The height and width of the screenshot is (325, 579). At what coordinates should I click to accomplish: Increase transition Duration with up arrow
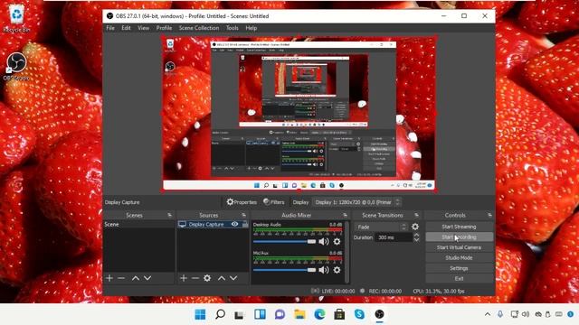(x=416, y=235)
